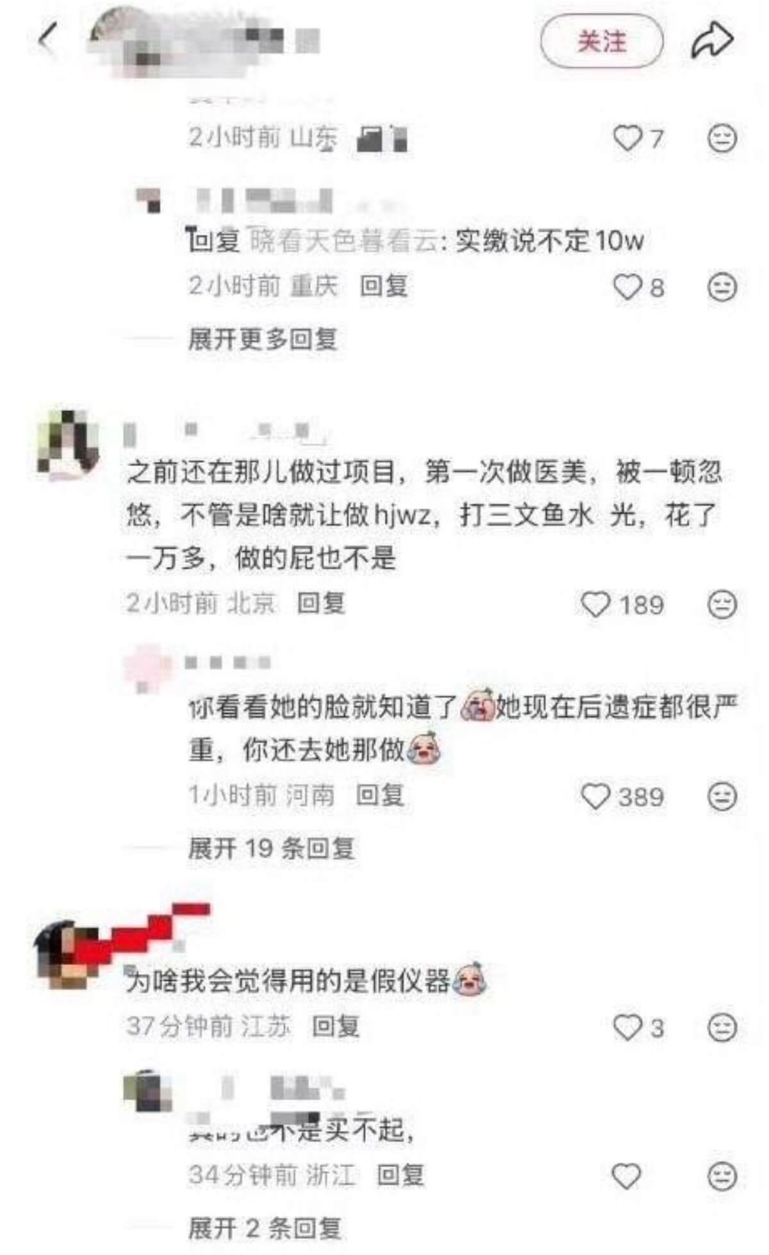Screen dimensions: 769x1255
Task: Expand 展开更多回复
Action: click(263, 339)
